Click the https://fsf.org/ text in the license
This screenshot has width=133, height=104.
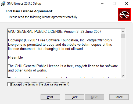coord(100,40)
